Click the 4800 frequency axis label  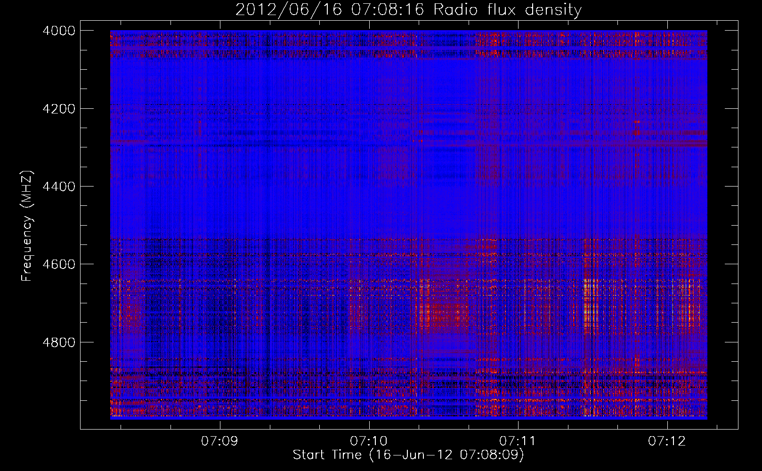(58, 342)
